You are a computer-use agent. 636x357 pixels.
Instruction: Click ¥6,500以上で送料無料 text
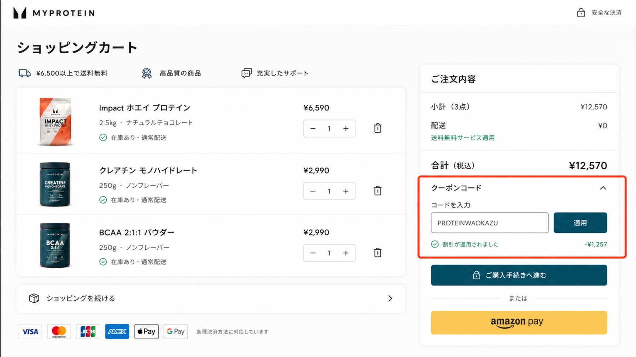point(72,73)
